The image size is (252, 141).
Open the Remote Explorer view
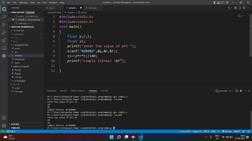click(x=4, y=48)
